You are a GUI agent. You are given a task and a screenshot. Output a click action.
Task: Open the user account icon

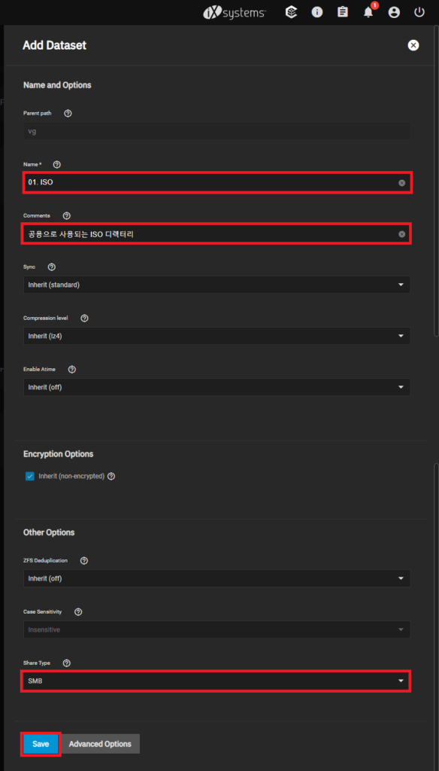tap(394, 12)
